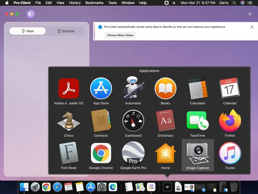Launch Calculator from the Applications grid
The height and width of the screenshot is (194, 258).
tap(198, 88)
